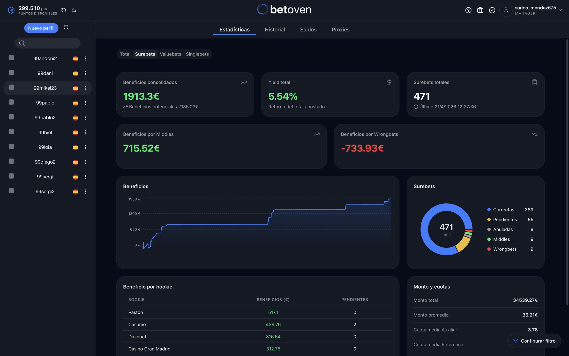
Task: Open options menu for 99pablo2
Action: [85, 118]
